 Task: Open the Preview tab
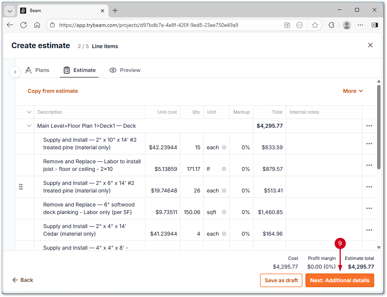coord(125,70)
